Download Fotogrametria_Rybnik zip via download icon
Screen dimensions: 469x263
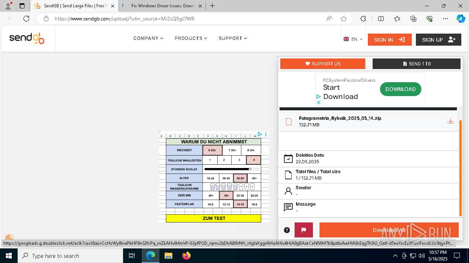tap(451, 121)
